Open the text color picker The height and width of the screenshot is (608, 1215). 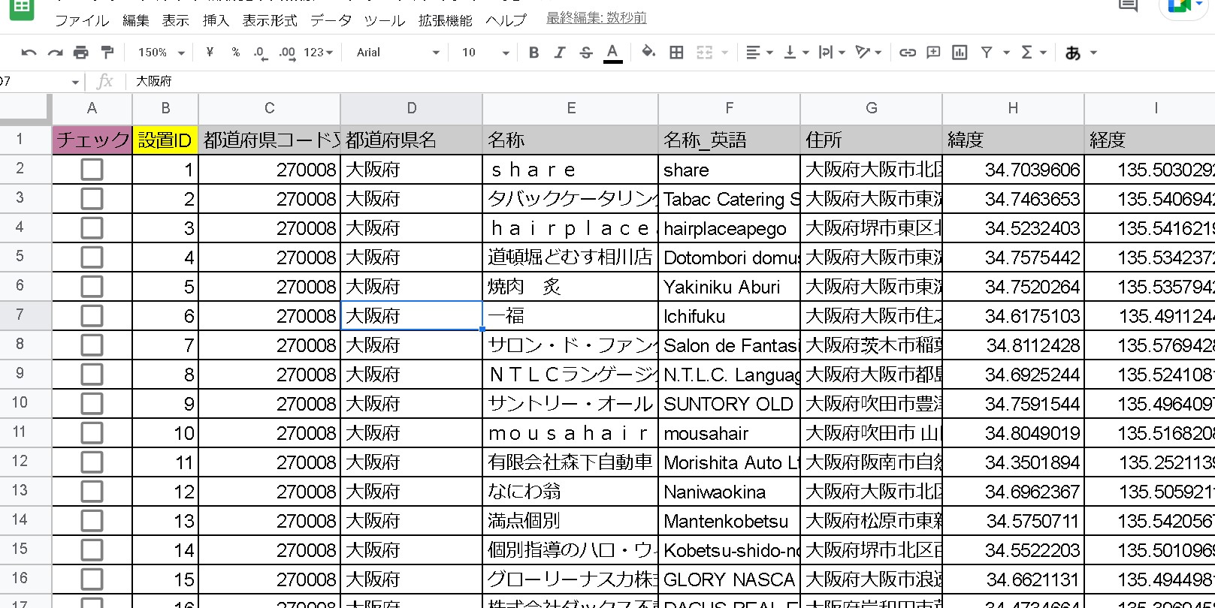612,53
